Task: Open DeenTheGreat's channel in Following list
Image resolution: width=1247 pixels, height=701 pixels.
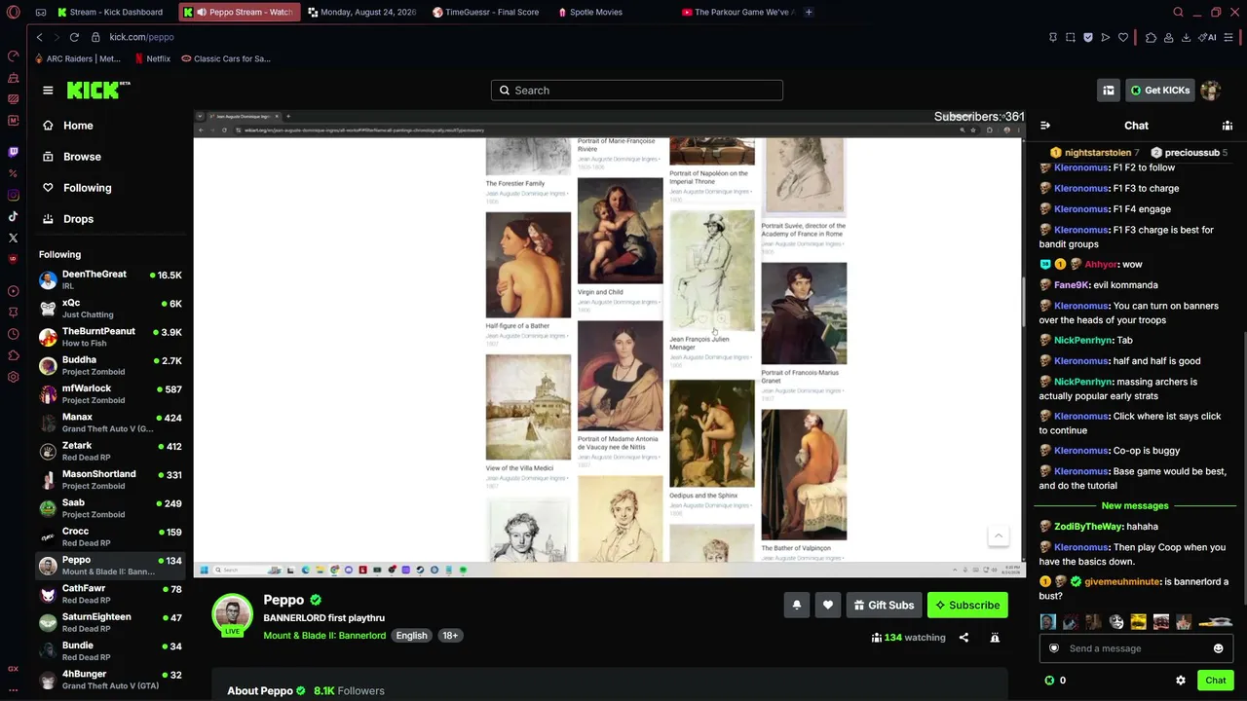Action: coord(111,280)
